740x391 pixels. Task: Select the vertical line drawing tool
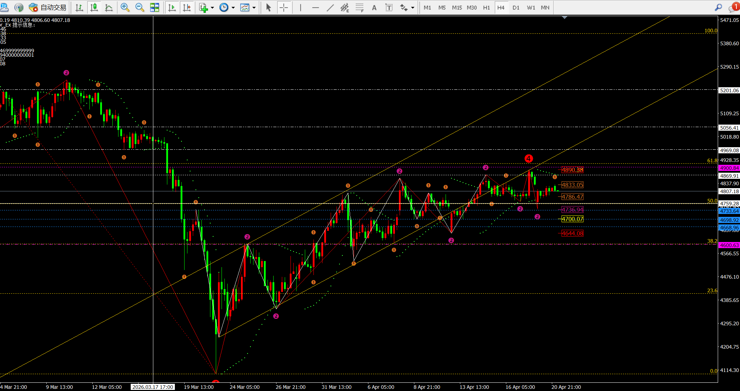tap(301, 8)
